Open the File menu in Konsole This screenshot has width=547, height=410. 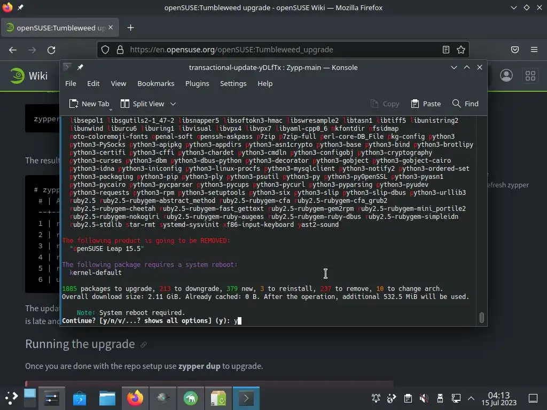point(71,84)
